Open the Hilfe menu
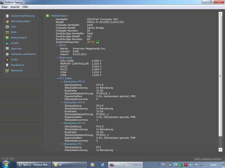 pyautogui.click(x=25, y=7)
